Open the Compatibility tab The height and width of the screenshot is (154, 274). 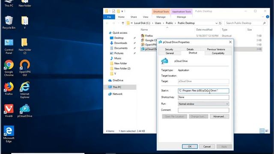(x=218, y=53)
